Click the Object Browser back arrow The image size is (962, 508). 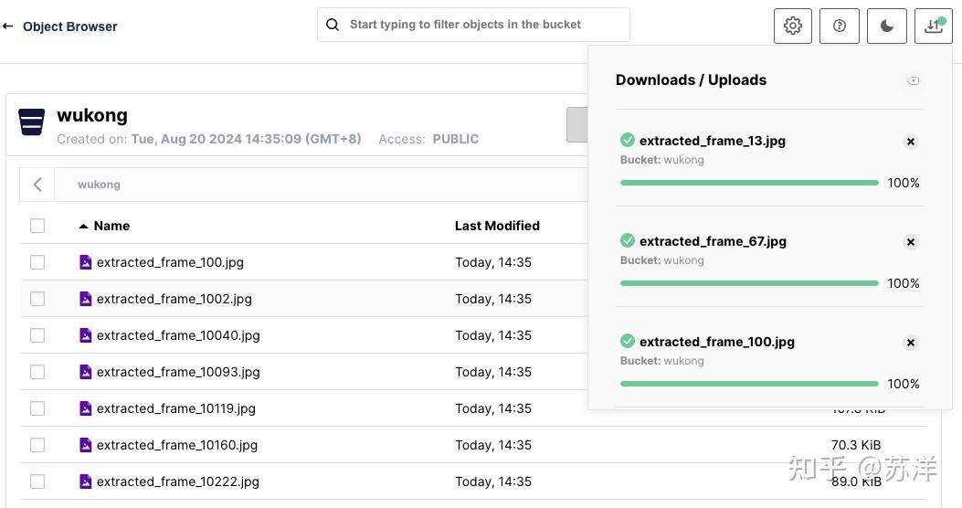tap(8, 26)
